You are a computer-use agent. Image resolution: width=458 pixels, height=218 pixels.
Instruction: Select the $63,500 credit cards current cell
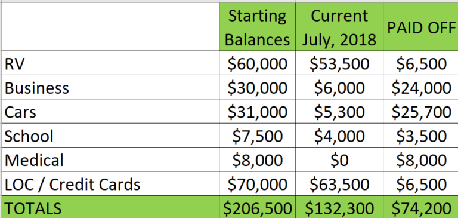pos(339,184)
